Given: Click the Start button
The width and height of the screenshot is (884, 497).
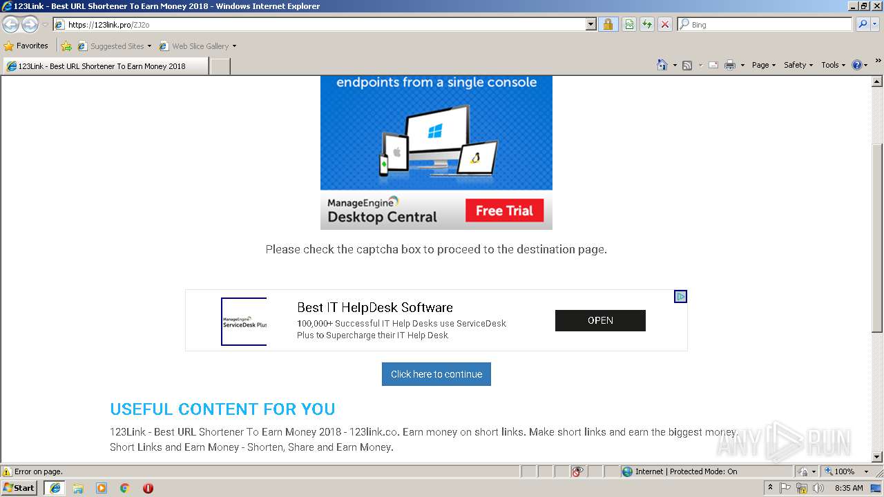Looking at the screenshot, I should [19, 488].
